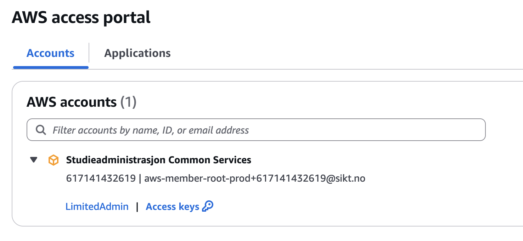Viewport: 523px width, 241px height.
Task: Click the account count (1) label
Action: pos(129,102)
